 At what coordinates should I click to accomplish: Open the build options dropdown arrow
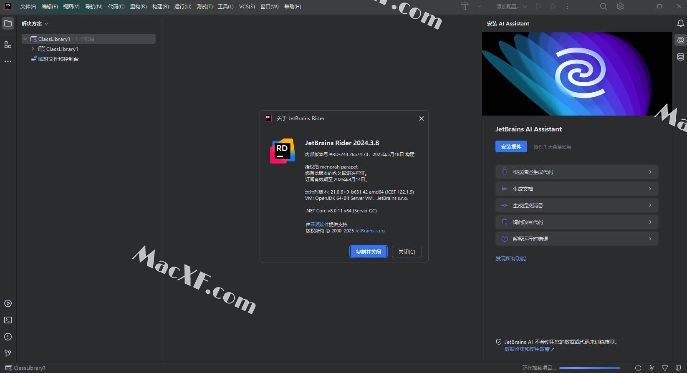tap(480, 6)
